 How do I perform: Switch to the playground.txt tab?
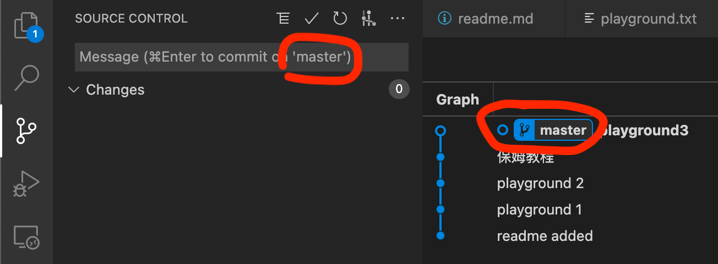[x=640, y=19]
